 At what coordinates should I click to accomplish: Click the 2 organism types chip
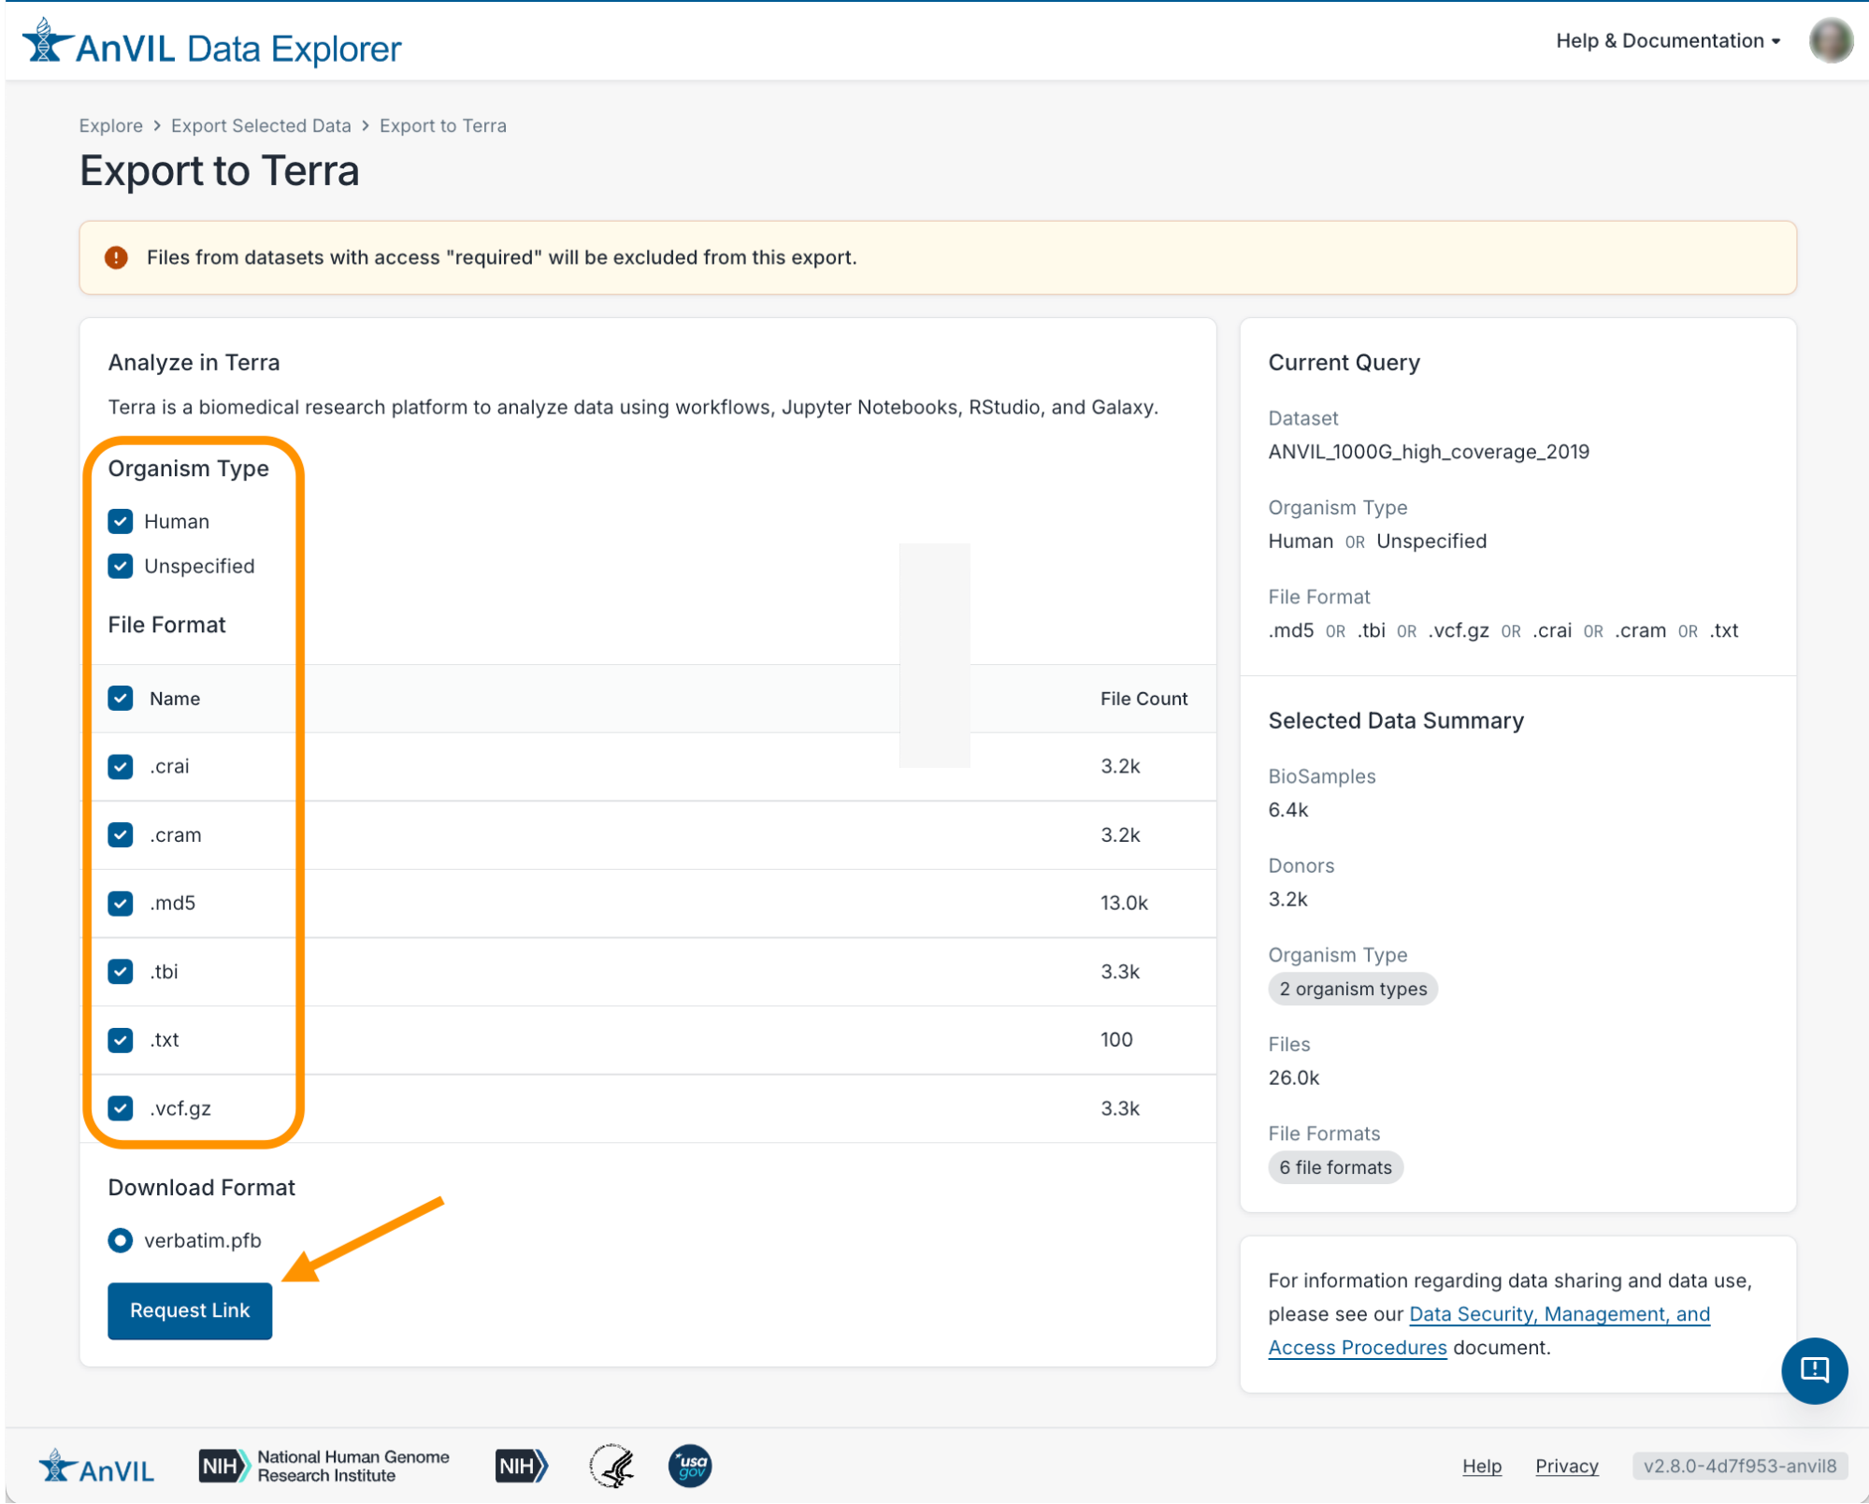click(1352, 989)
